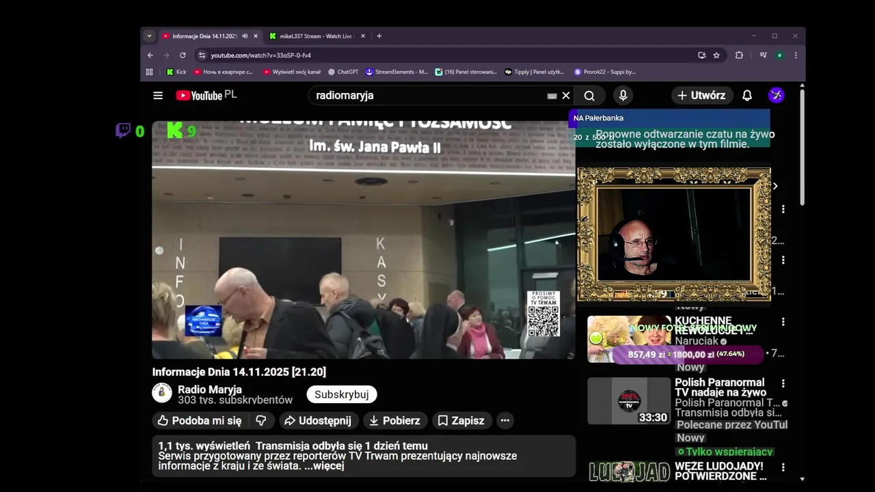Open options menu for KUCHENNE REWOLUCJE video
The height and width of the screenshot is (492, 875).
click(x=783, y=322)
